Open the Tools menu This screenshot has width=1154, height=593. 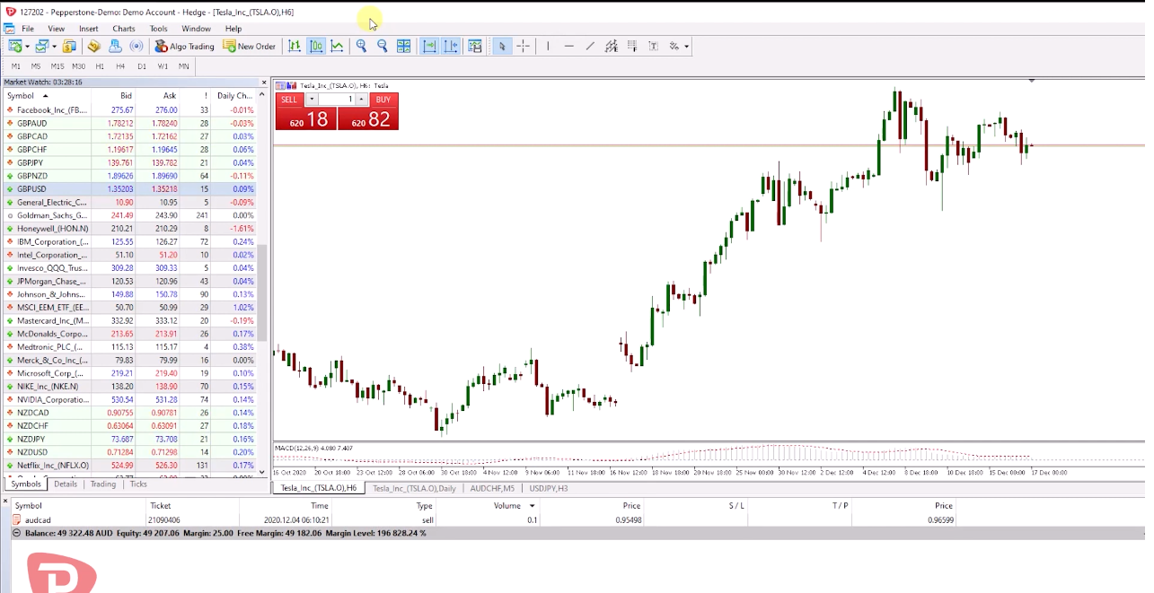[158, 29]
